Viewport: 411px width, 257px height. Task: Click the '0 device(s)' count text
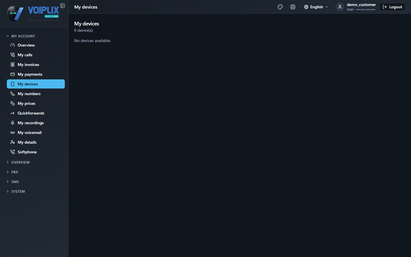coord(83,30)
